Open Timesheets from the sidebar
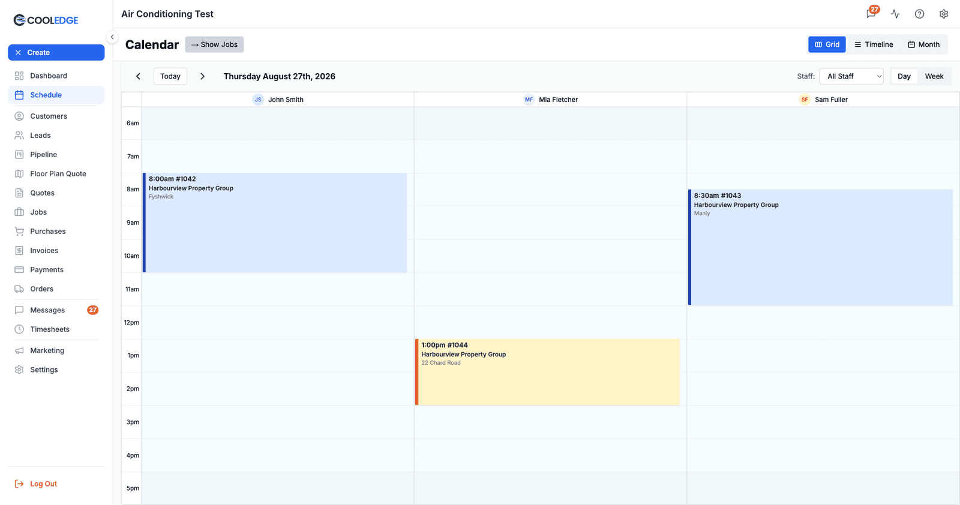This screenshot has width=960, height=505. [x=56, y=329]
